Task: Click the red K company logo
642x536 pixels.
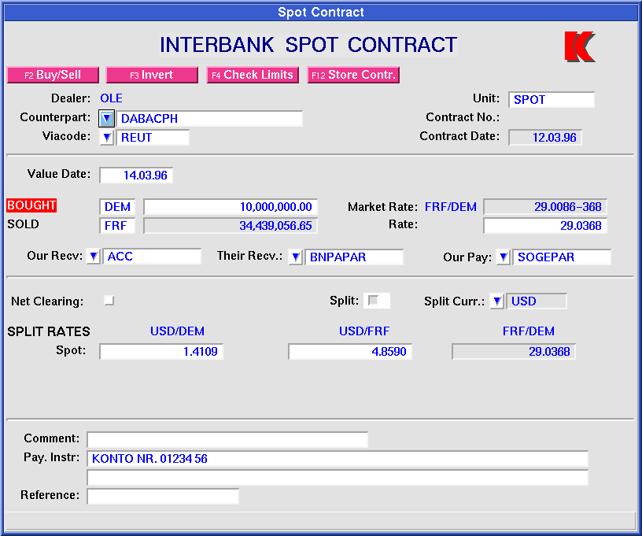Action: (x=580, y=46)
